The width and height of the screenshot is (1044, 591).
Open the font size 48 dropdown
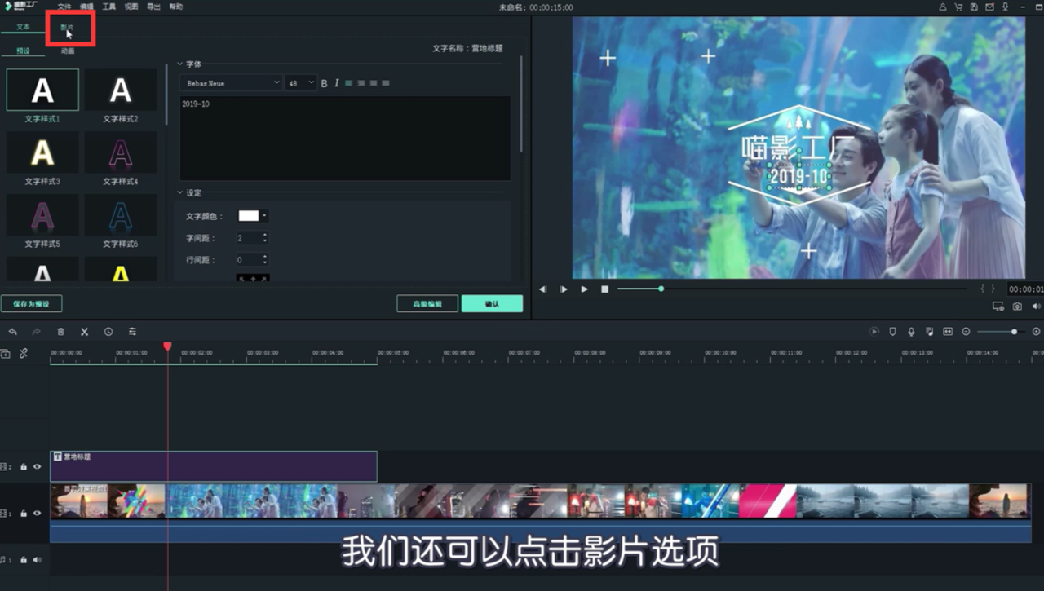[x=300, y=82]
